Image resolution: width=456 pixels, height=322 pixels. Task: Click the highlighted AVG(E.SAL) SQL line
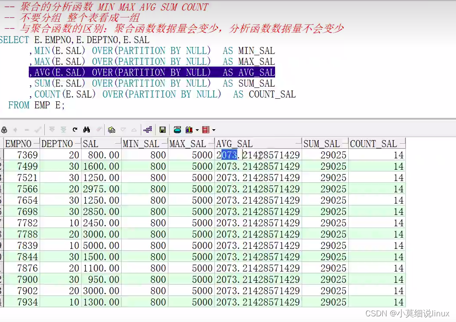tap(152, 72)
